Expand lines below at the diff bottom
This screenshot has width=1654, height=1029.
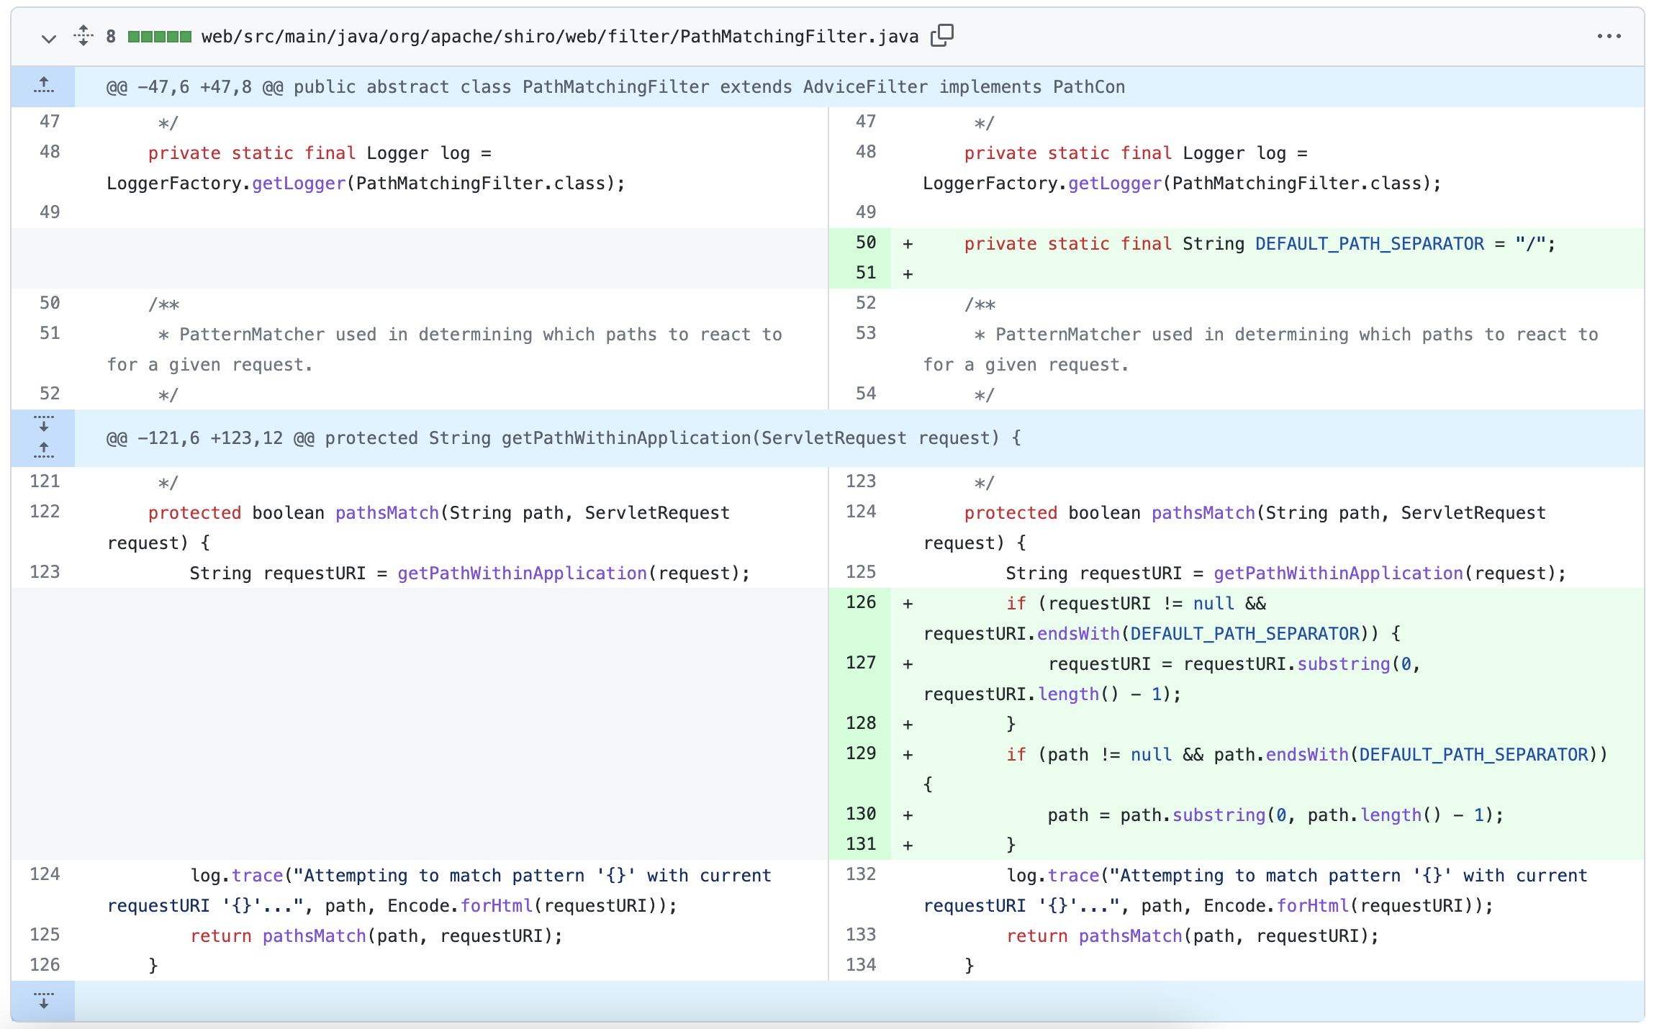pos(43,1000)
